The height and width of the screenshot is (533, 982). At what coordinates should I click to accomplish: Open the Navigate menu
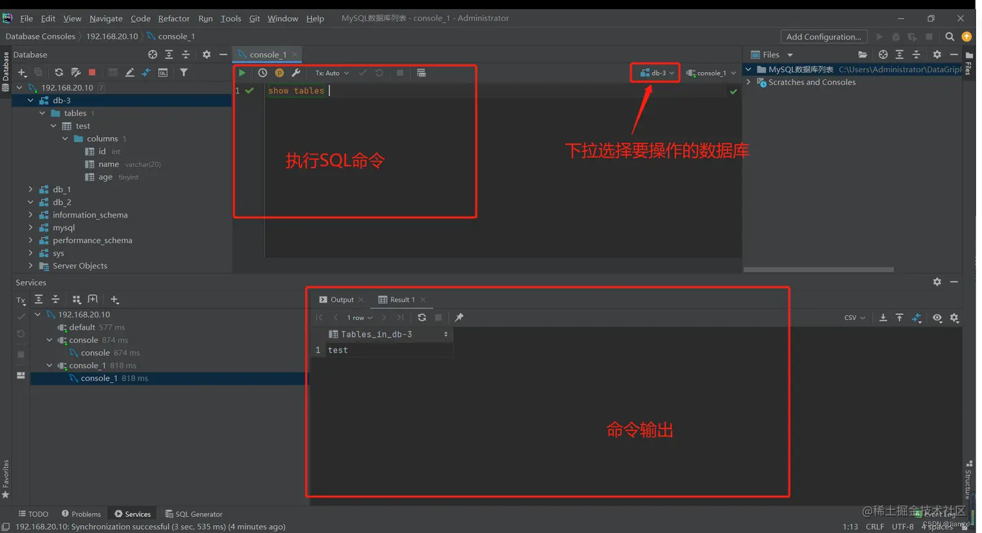coord(105,18)
